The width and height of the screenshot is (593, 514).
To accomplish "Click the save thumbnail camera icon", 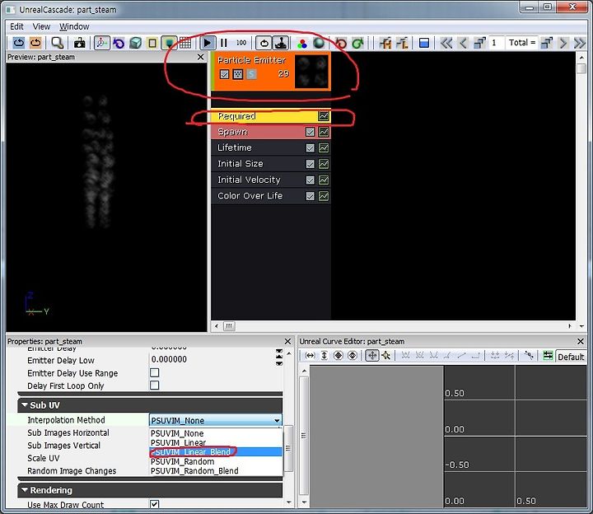I will 79,43.
